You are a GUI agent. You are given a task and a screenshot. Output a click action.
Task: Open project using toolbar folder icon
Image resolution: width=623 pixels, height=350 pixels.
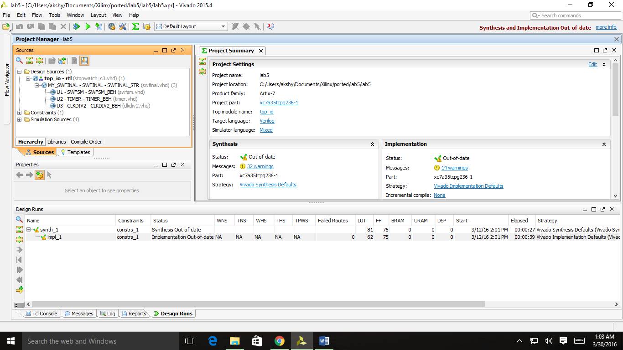6,26
